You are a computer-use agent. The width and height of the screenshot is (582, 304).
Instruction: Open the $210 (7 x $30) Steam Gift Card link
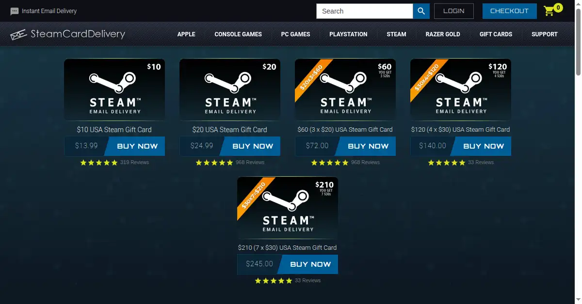tap(288, 247)
